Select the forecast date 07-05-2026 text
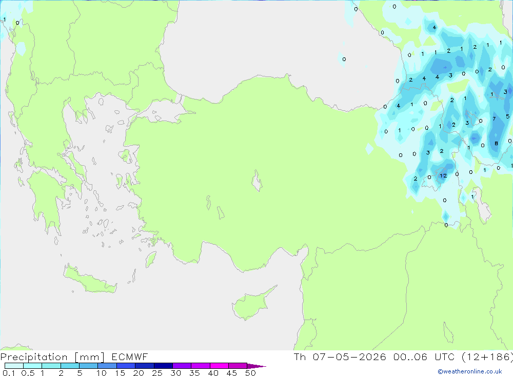Viewport: 513px width, 376px height. coord(349,357)
